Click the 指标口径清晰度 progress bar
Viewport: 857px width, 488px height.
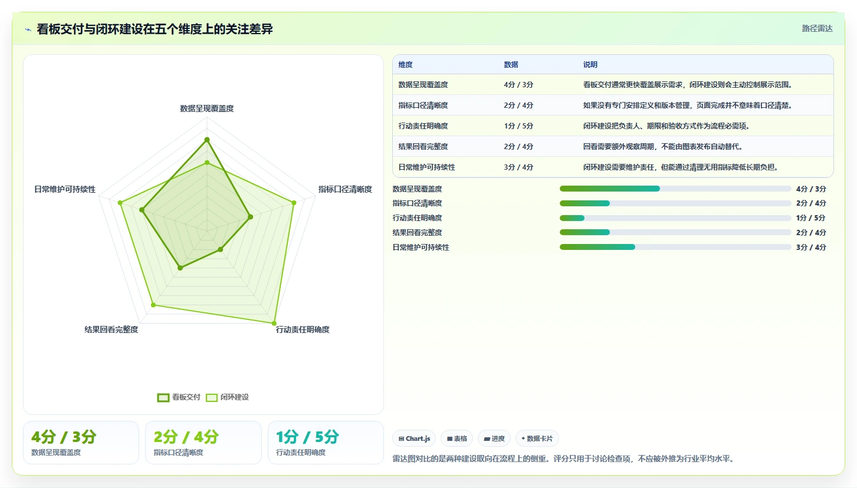[x=675, y=203]
